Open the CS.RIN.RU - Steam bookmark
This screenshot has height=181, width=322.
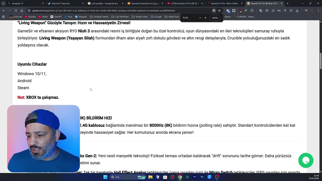(x=244, y=17)
